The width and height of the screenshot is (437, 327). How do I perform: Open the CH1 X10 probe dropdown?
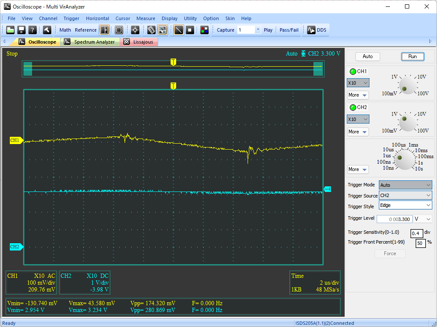[358, 83]
